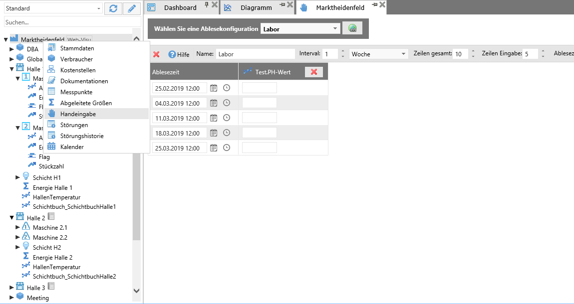Expand the Maschine 2.1 tree node
This screenshot has width=574, height=304.
tap(18, 228)
